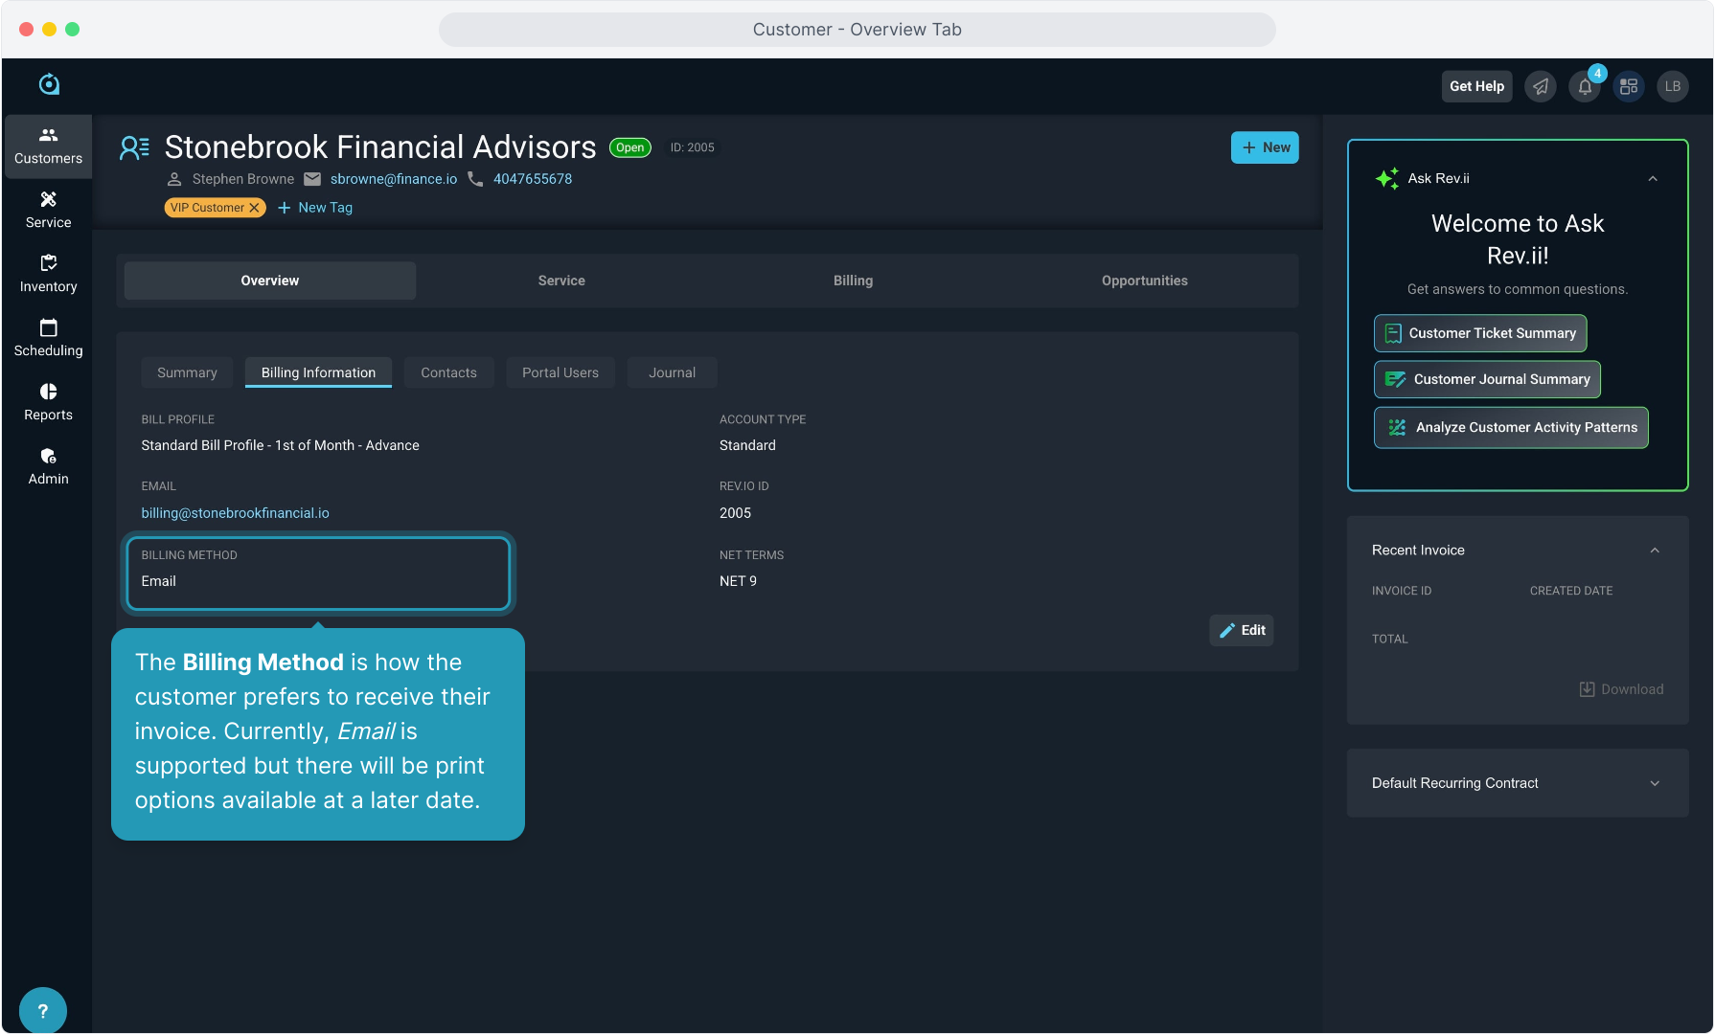Open the dashboard widgets icon in header
This screenshot has height=1034, width=1715.
coord(1629,87)
